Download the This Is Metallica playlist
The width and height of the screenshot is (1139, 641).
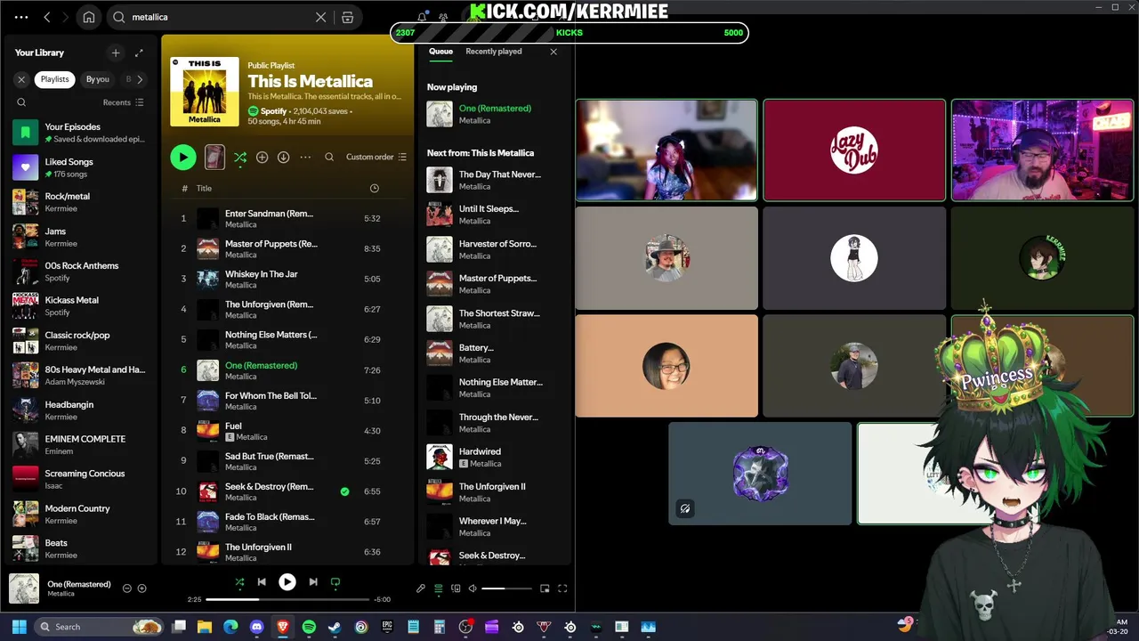(x=283, y=158)
